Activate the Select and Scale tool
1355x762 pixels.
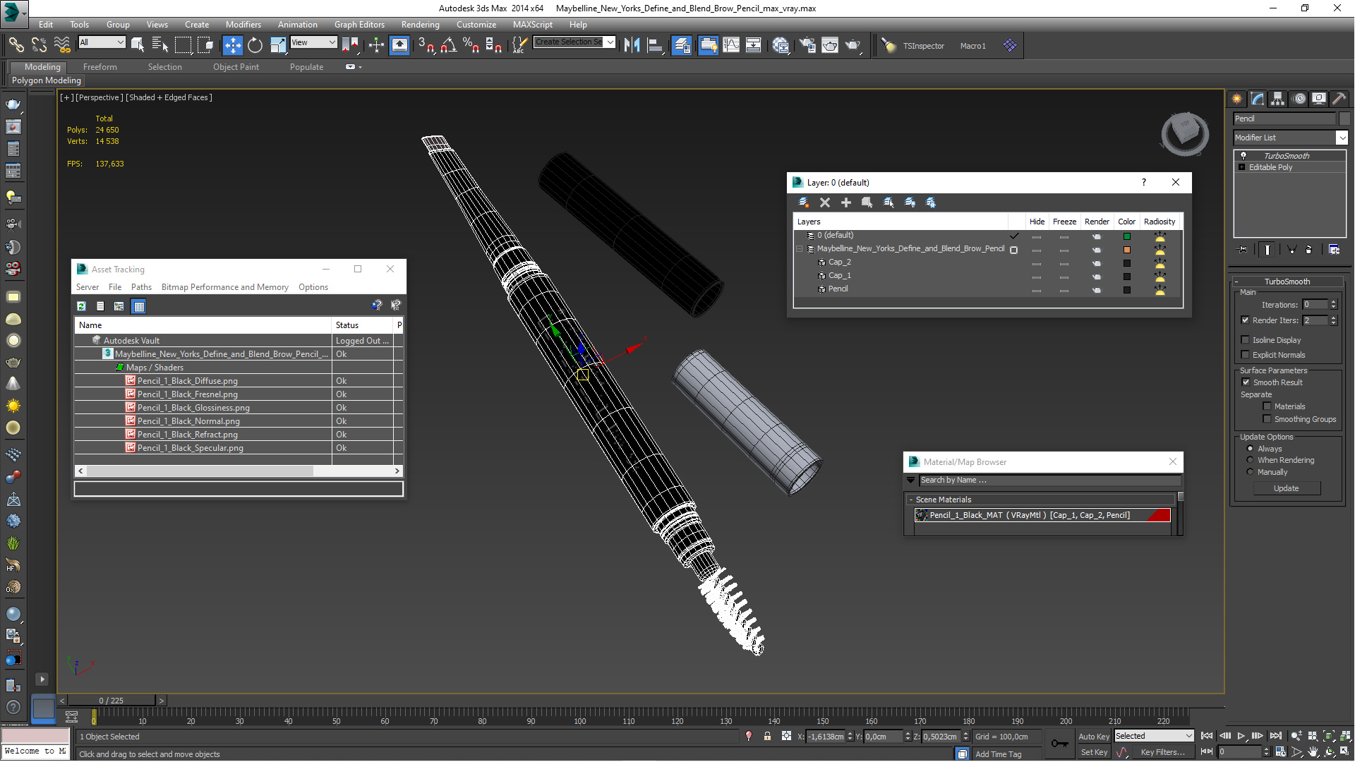tap(278, 45)
